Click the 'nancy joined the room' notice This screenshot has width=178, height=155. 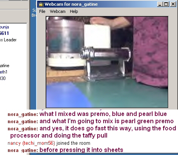click(49, 143)
